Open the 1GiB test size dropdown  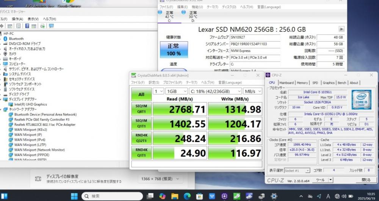click(177, 91)
